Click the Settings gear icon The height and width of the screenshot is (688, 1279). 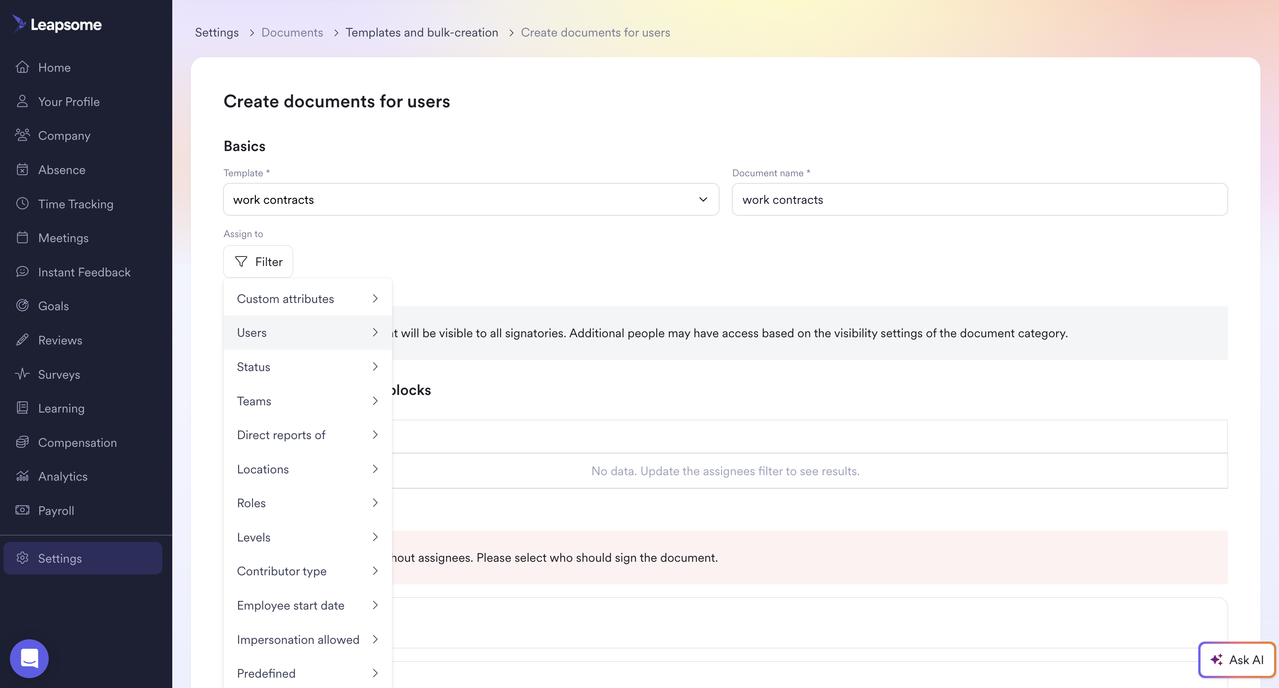coord(23,558)
